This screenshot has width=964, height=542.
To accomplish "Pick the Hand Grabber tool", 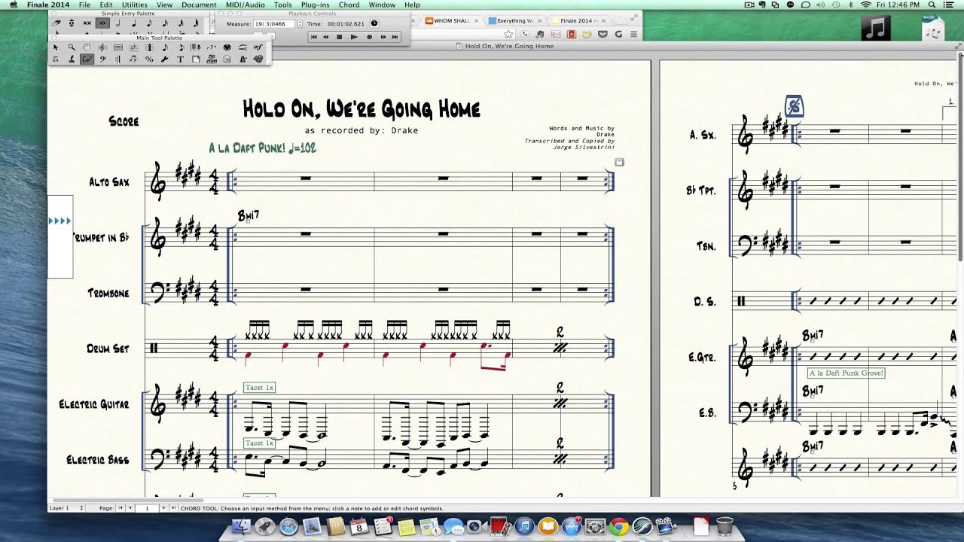I will click(87, 47).
